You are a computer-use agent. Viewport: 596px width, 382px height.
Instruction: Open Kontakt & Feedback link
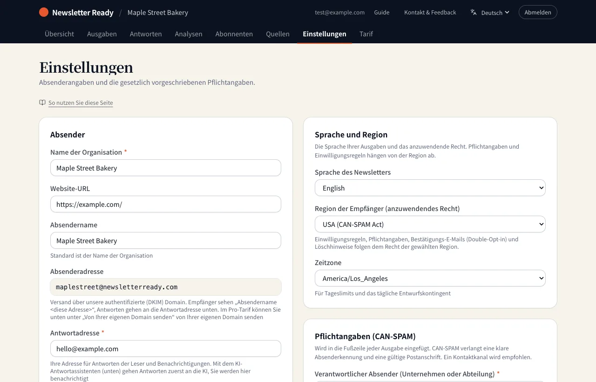click(430, 12)
